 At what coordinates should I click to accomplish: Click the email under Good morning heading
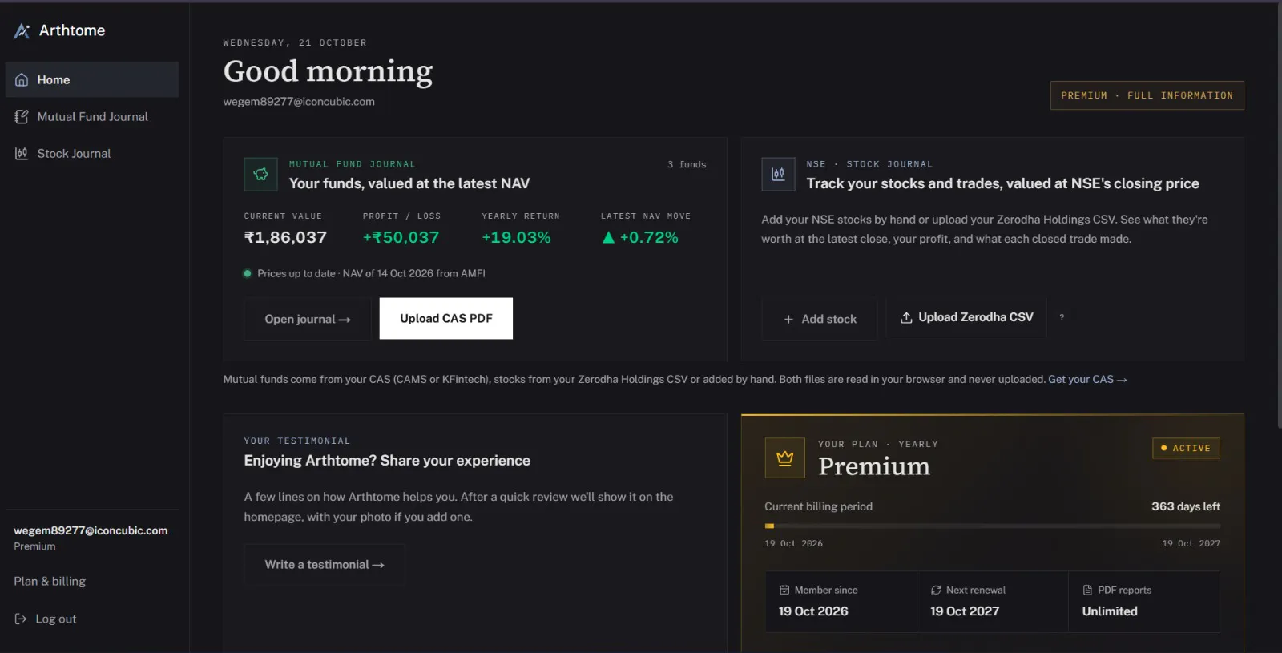click(x=299, y=102)
